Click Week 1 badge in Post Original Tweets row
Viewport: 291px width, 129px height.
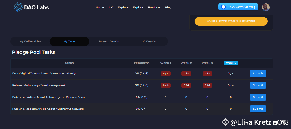tap(166, 74)
